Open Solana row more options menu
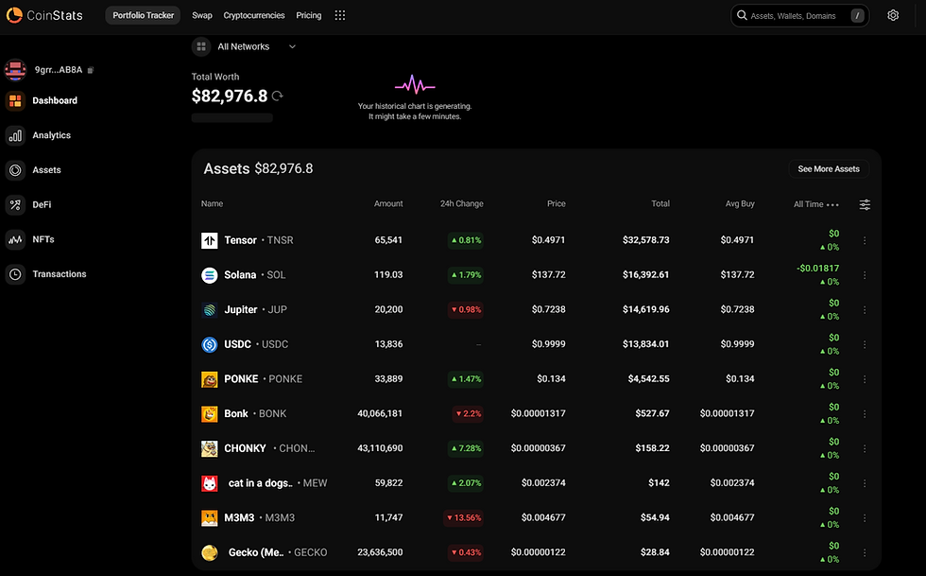Screen dimensions: 926x576 (865, 275)
